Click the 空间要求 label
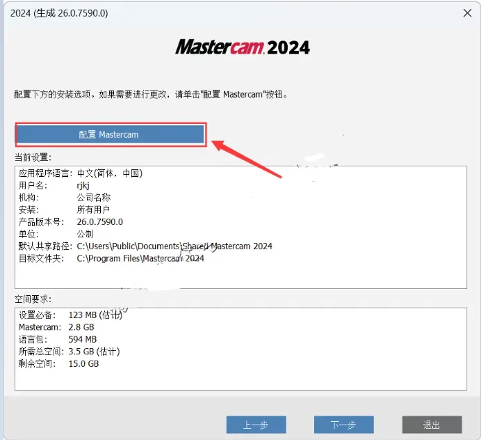Screen dimensions: 481x440 (x=33, y=299)
